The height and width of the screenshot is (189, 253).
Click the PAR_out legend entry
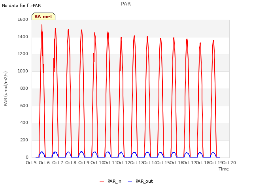140,181
